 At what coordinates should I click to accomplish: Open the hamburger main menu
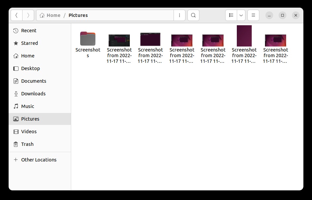(x=253, y=15)
